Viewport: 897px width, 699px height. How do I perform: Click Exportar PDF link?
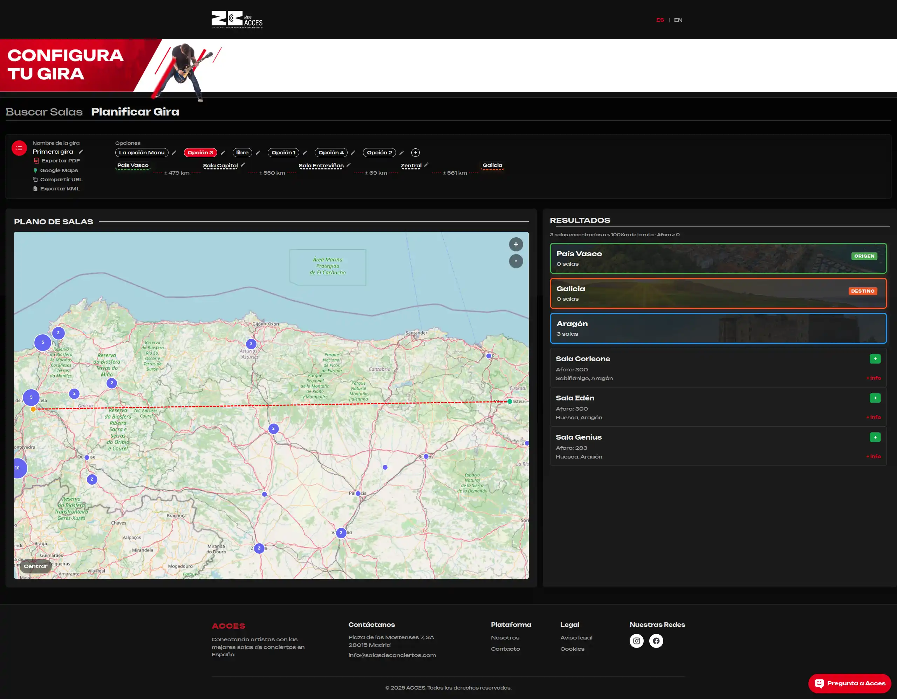pyautogui.click(x=60, y=161)
